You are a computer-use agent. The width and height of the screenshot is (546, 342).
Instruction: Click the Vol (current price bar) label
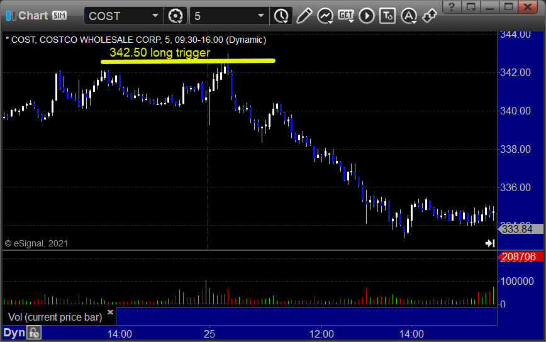pos(55,317)
